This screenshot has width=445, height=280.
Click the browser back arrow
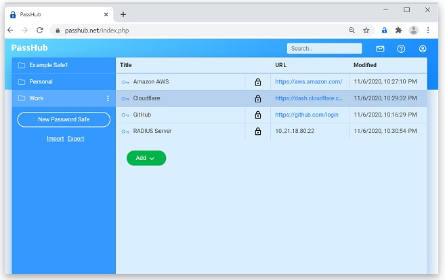point(10,30)
